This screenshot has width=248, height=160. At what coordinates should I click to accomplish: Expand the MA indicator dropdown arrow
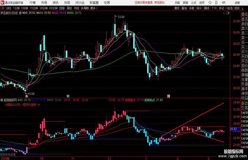point(20,13)
